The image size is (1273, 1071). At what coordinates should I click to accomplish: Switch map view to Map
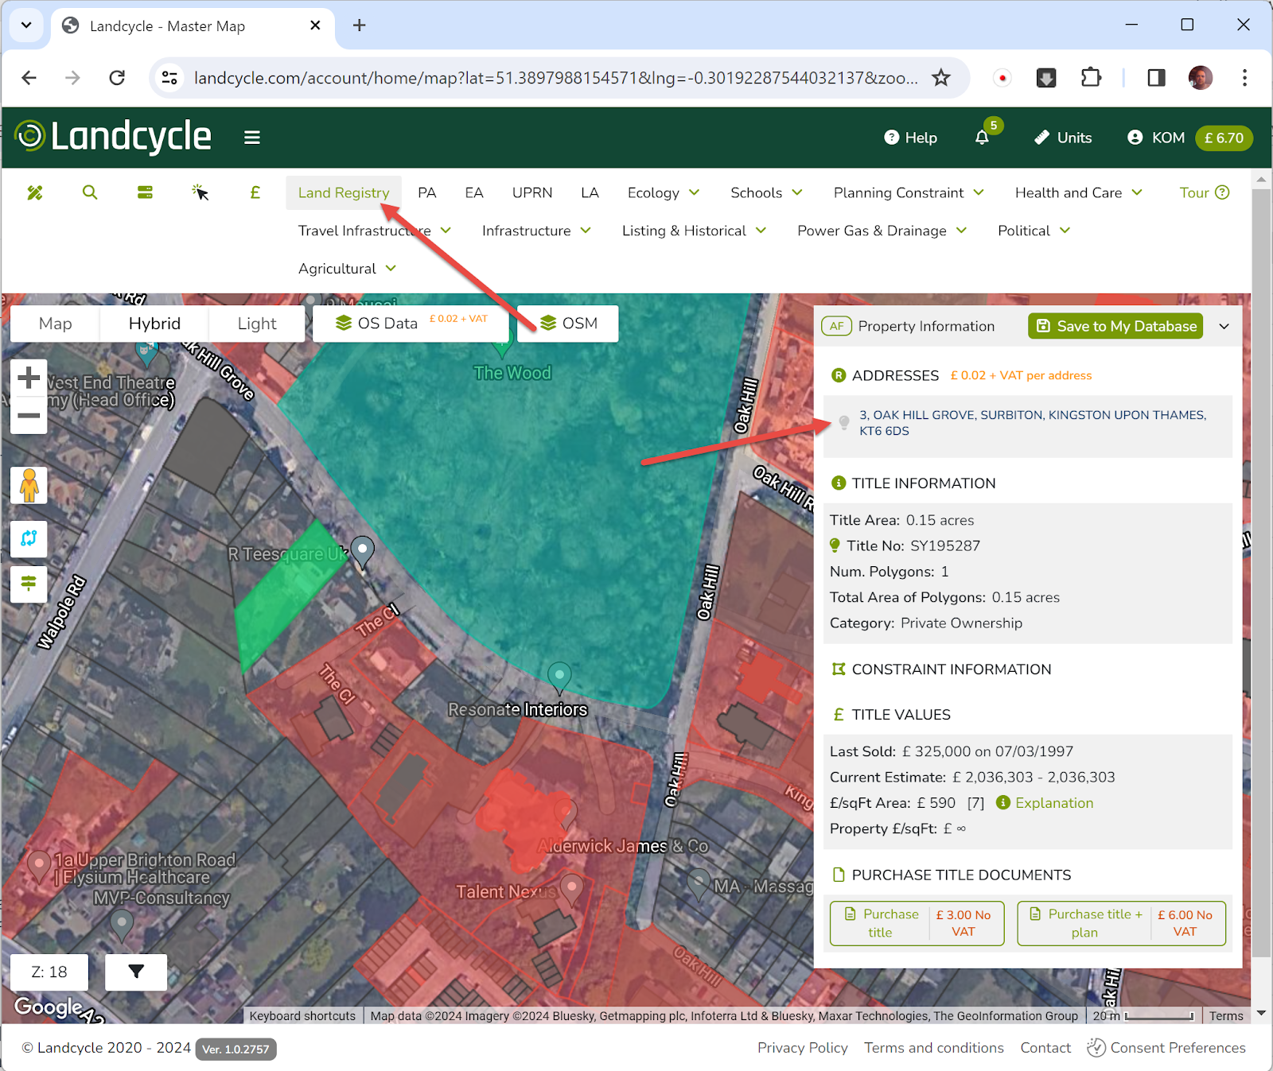(x=55, y=324)
